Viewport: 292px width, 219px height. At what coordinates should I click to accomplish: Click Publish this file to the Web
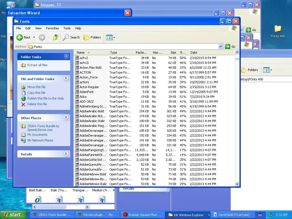click(x=45, y=98)
